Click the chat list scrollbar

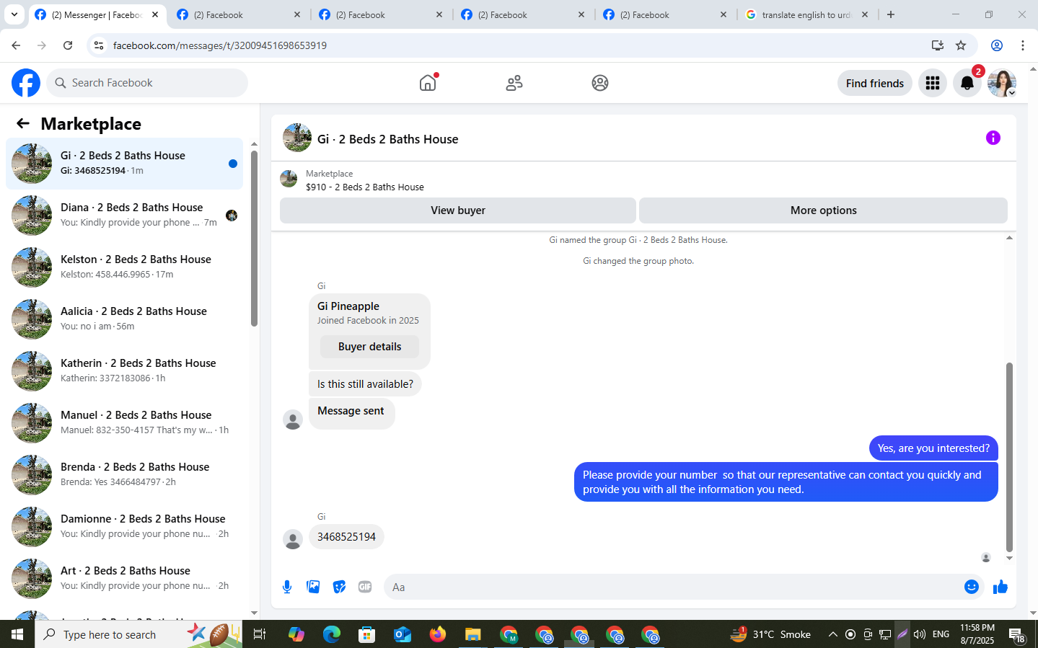(254, 238)
